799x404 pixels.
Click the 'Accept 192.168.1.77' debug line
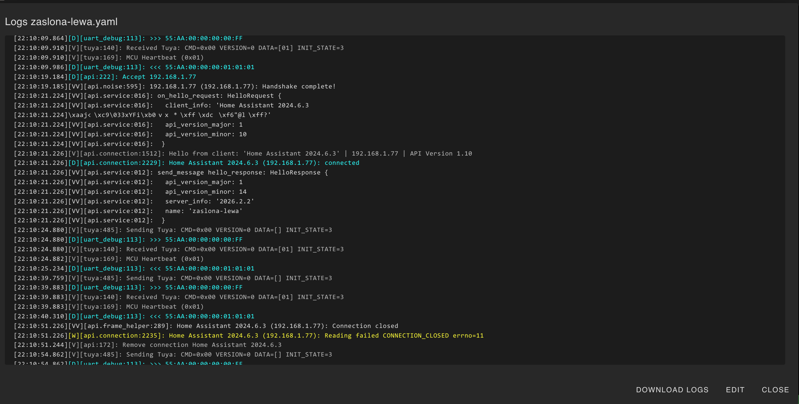105,77
